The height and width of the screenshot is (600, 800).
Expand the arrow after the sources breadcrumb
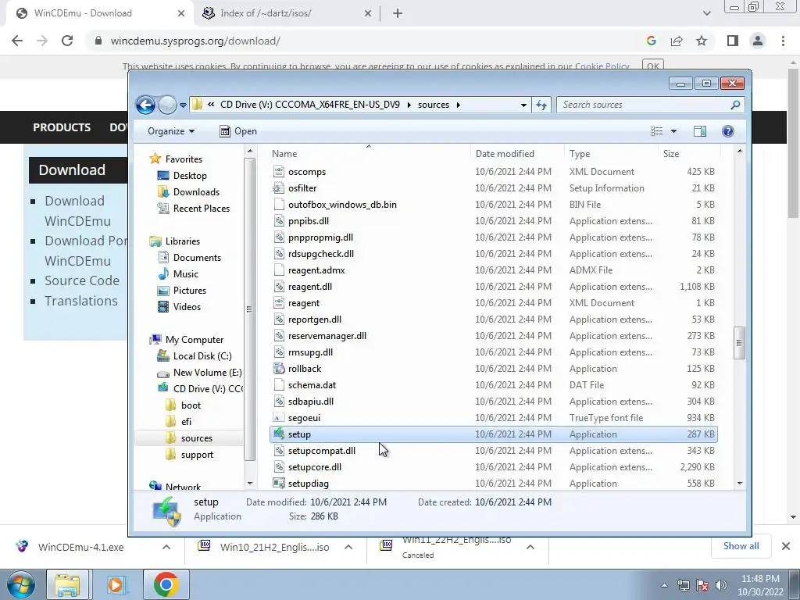(458, 105)
